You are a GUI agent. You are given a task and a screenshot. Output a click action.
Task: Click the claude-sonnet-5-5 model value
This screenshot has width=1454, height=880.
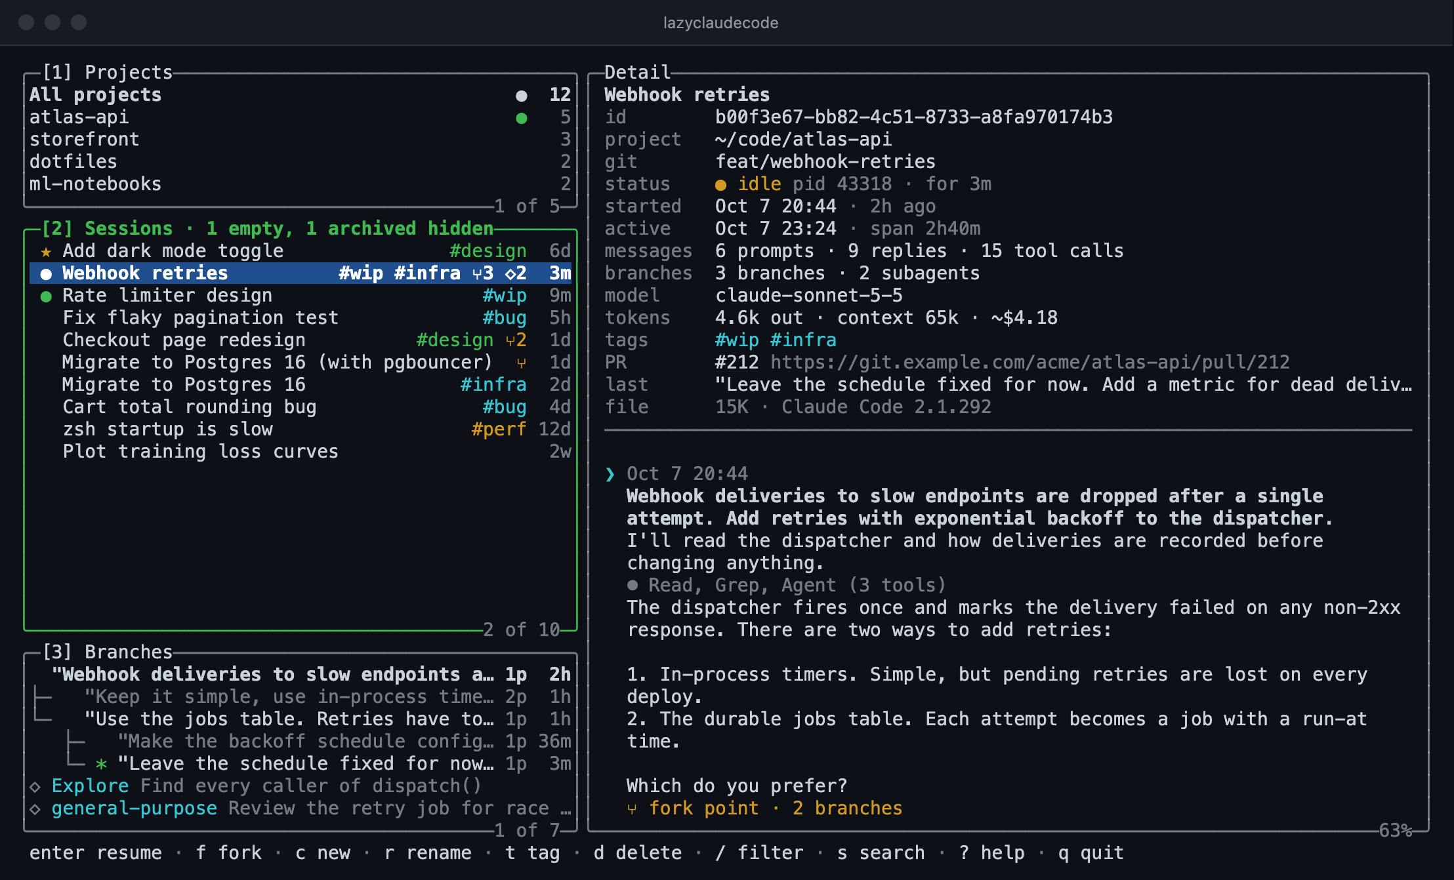coord(809,296)
